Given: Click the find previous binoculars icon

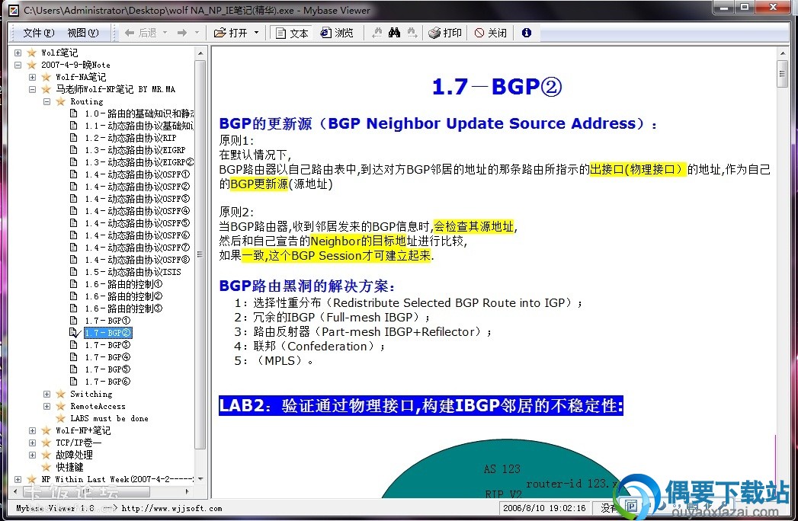Looking at the screenshot, I should (x=377, y=33).
